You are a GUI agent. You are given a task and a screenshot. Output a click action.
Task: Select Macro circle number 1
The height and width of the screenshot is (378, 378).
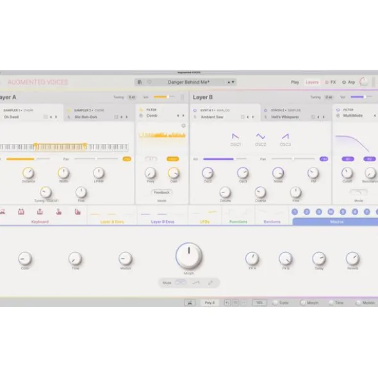(295, 212)
